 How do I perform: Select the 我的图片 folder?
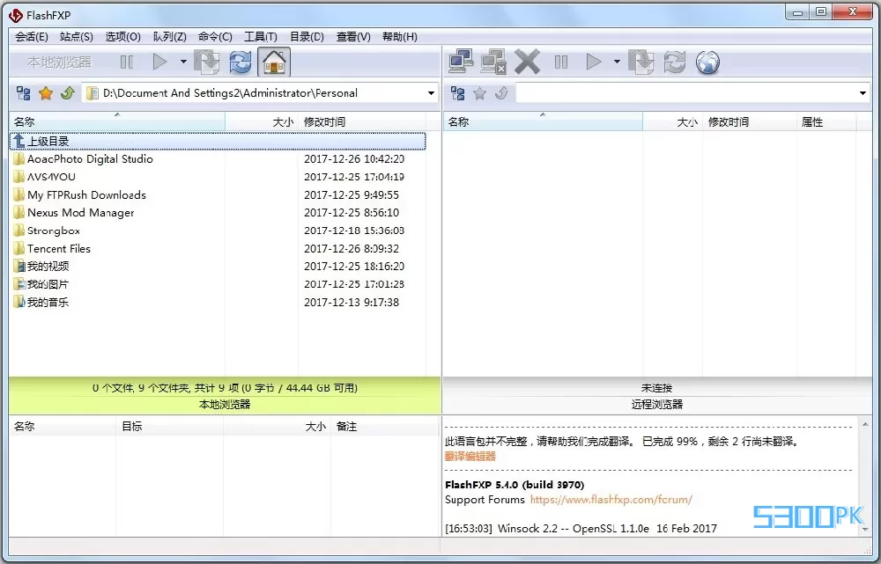click(x=48, y=284)
